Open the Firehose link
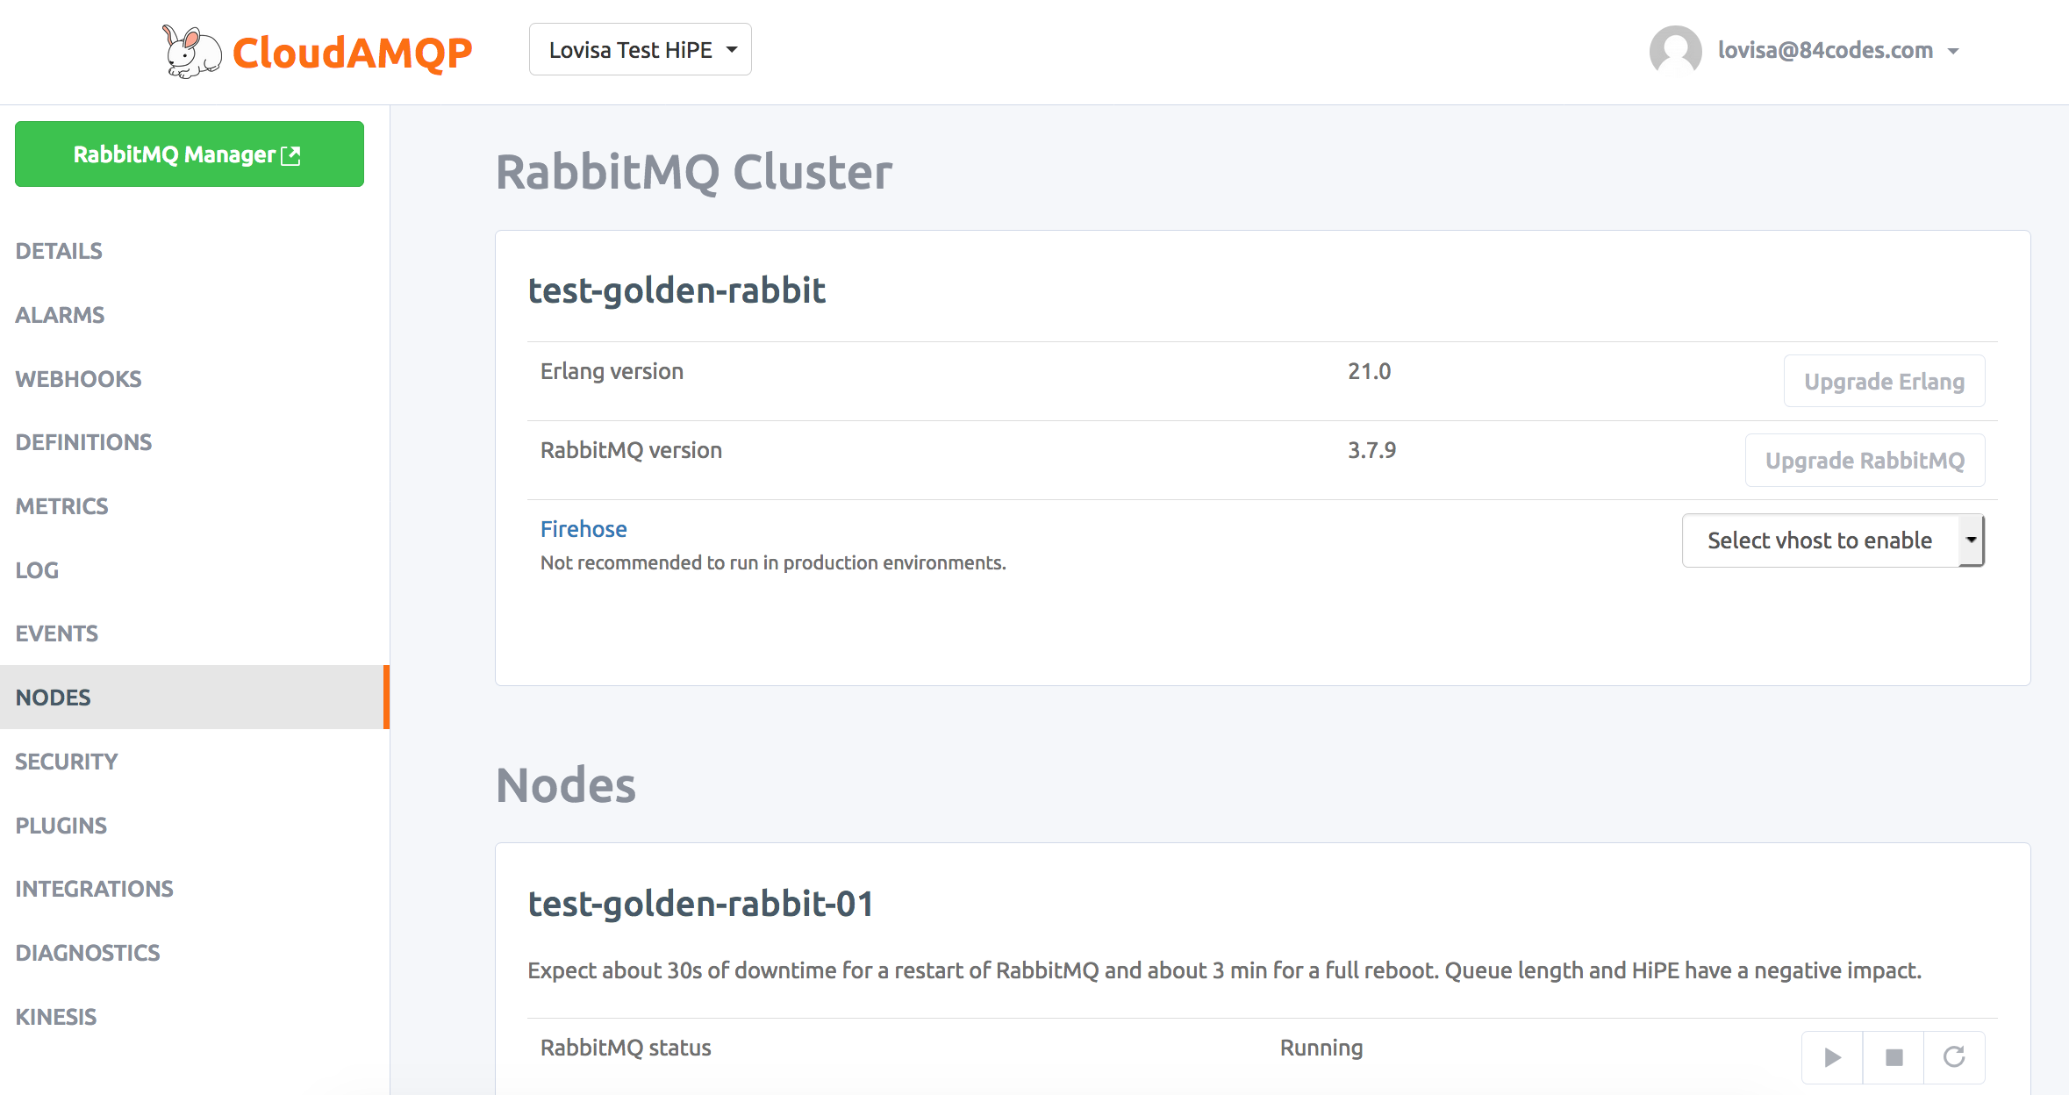 pos(583,529)
